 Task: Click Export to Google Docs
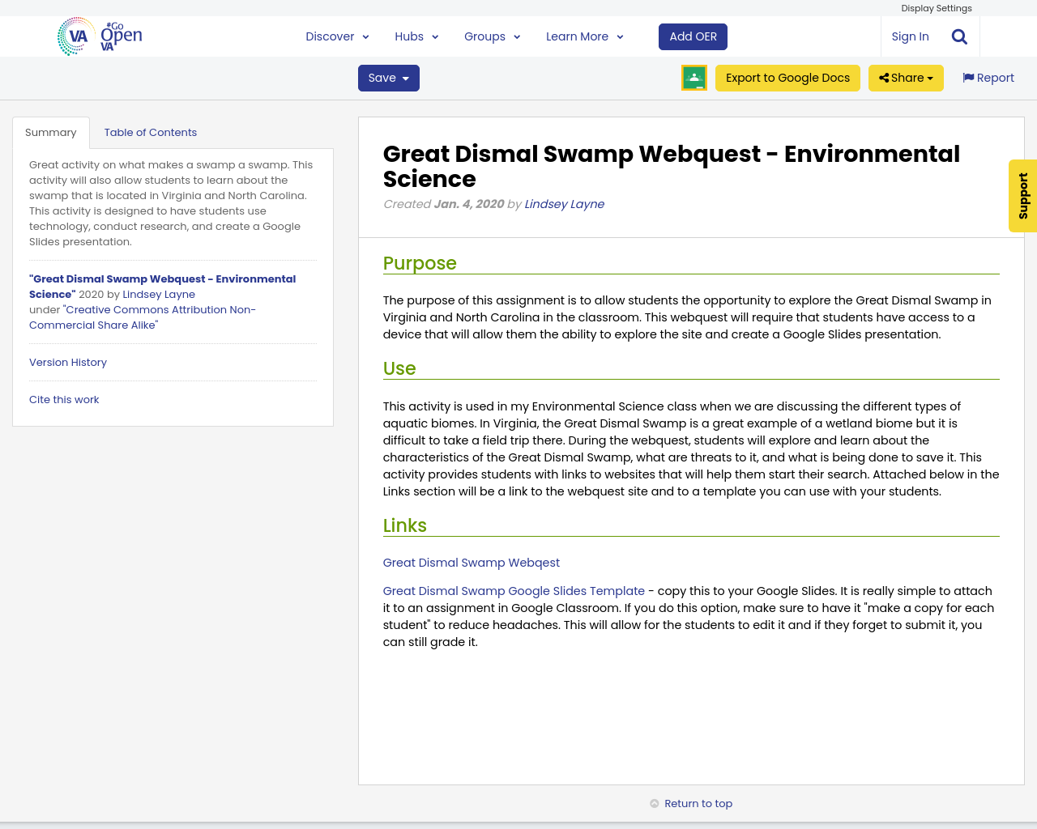pos(787,78)
